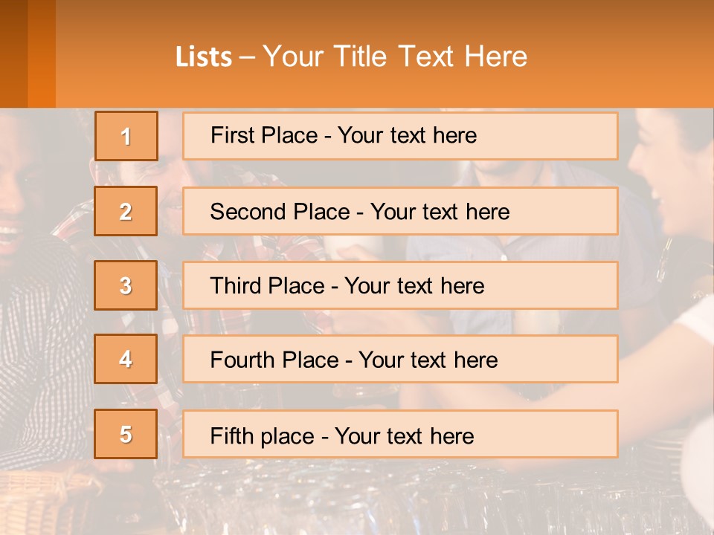Screen dimensions: 714x535
Task: Select the Fifth place text box
Action: click(400, 434)
